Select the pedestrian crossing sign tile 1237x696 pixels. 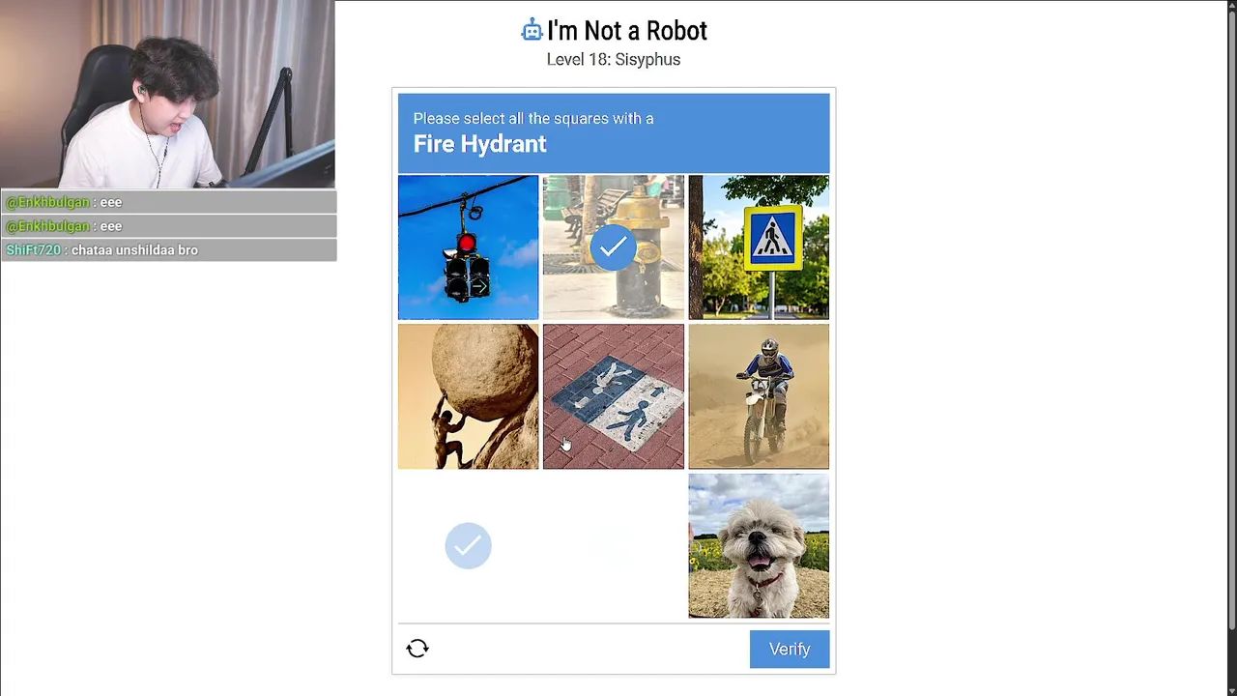tap(759, 247)
